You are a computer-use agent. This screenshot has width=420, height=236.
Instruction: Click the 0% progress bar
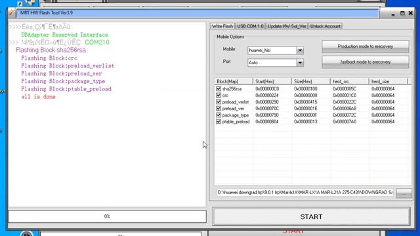coord(107,216)
